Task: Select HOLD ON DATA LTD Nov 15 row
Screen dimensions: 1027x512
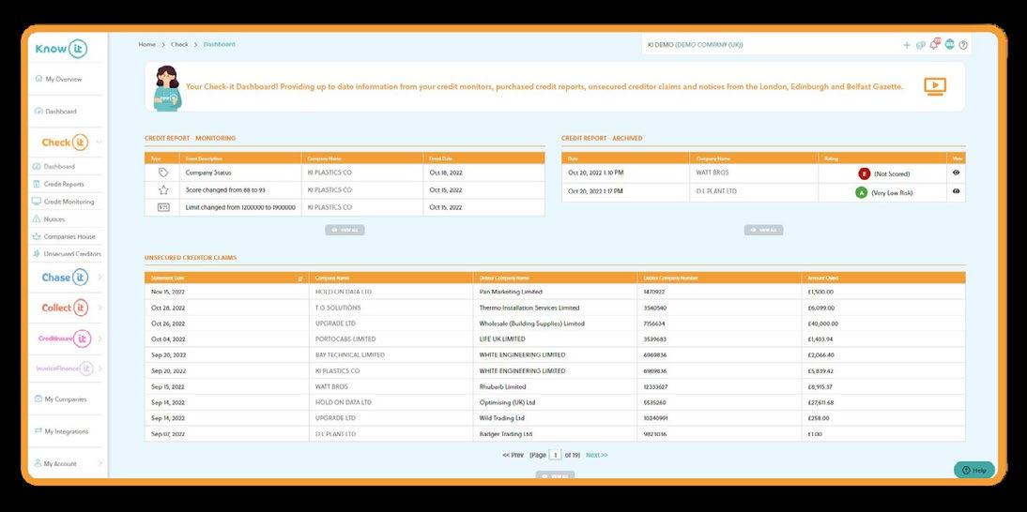Action: pos(555,292)
